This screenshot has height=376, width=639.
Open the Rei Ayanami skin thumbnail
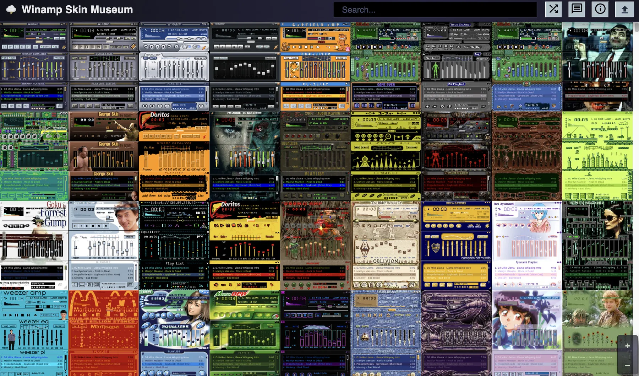click(526, 245)
